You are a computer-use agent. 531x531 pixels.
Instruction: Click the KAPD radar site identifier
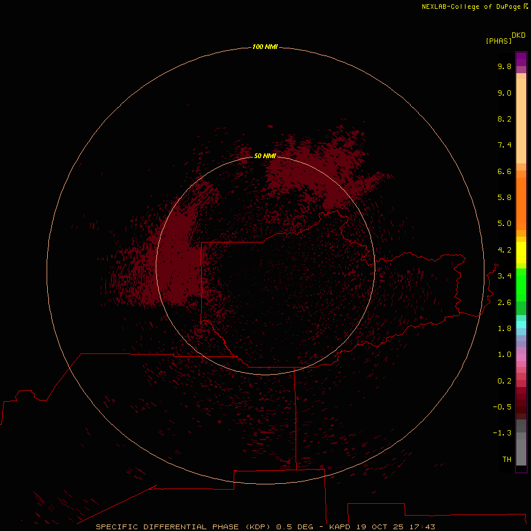click(x=340, y=527)
